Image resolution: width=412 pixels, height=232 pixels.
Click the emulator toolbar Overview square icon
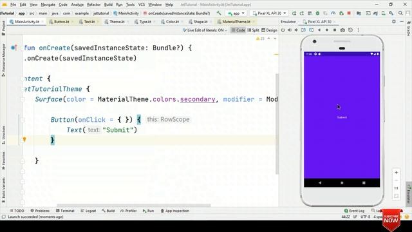335,30
